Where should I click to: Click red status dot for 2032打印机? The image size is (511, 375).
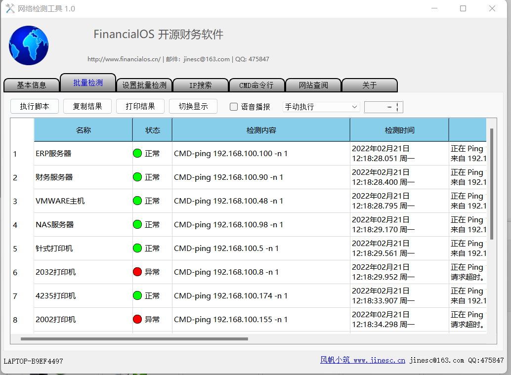(137, 272)
